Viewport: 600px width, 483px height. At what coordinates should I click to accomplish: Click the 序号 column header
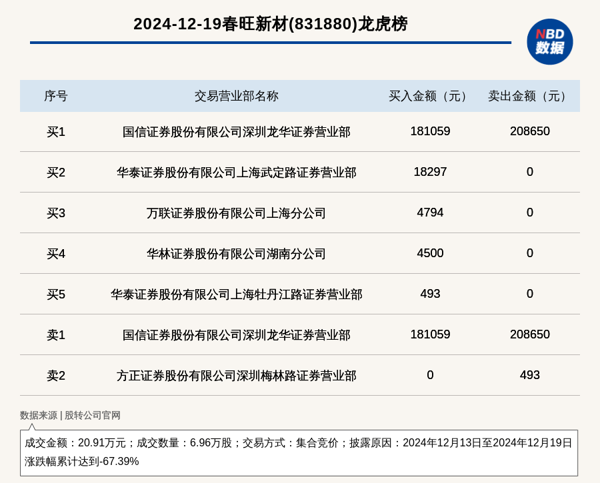click(x=56, y=96)
